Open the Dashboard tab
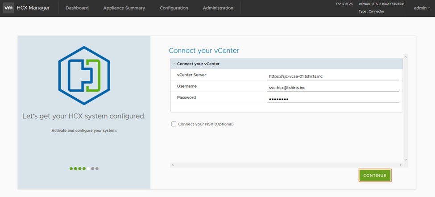 point(77,8)
